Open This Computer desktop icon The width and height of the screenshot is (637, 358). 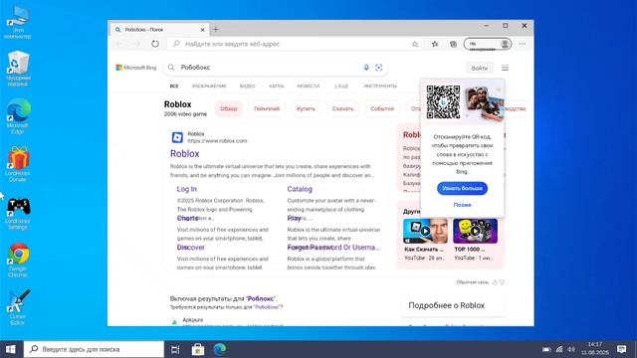(18, 21)
